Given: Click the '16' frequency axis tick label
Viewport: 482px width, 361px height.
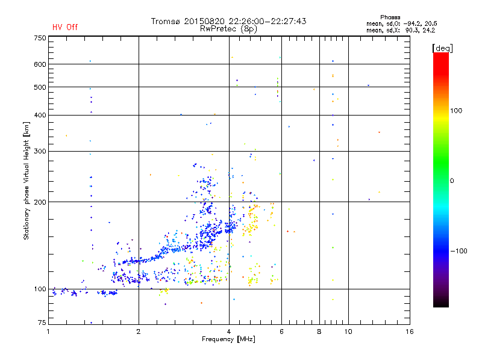Looking at the screenshot, I should coord(410,332).
